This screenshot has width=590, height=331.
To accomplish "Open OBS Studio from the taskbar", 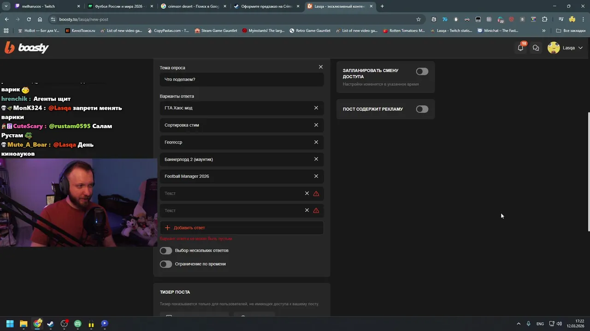I will point(64,324).
